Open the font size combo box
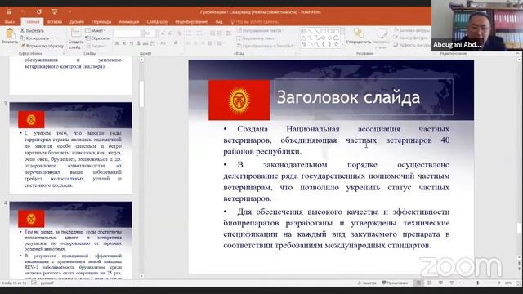This screenshot has width=523, height=294. [x=150, y=33]
